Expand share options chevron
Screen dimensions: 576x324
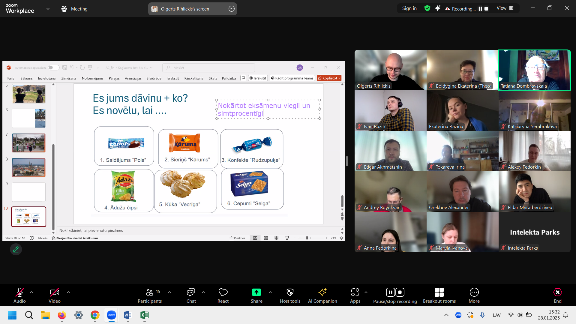(270, 292)
